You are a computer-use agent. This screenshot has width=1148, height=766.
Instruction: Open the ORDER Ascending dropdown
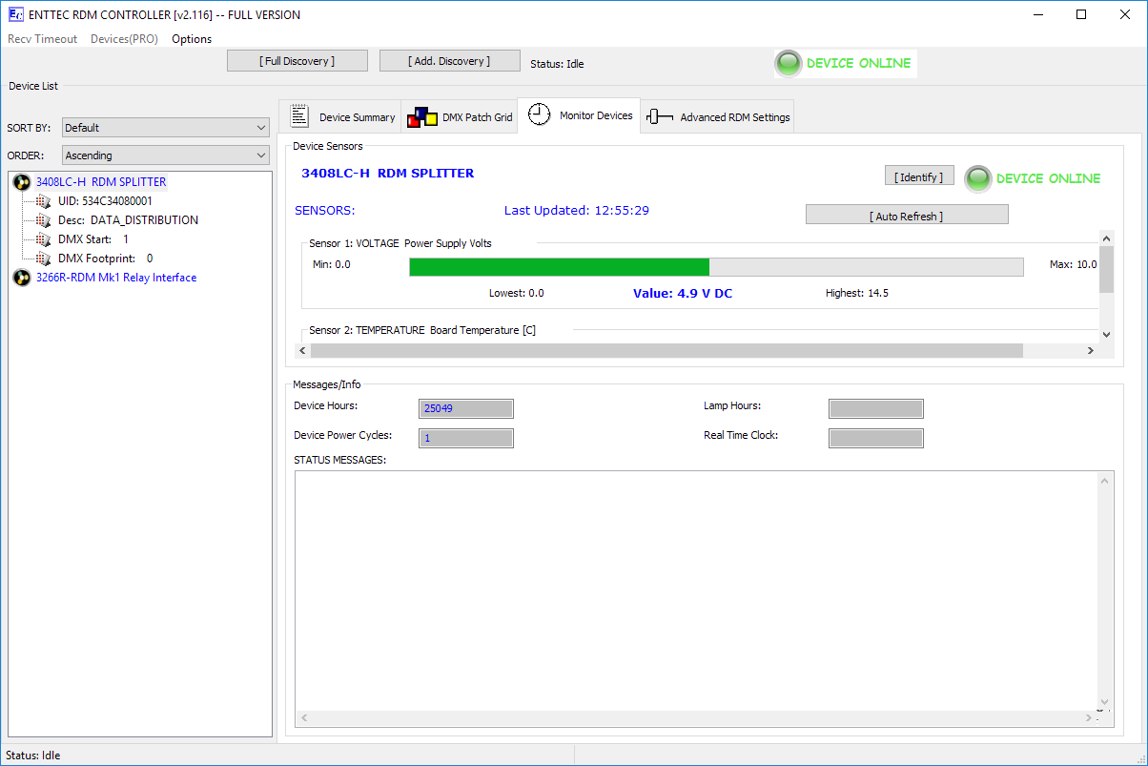tap(166, 155)
